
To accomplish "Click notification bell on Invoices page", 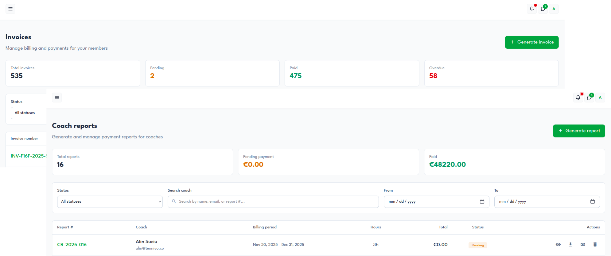I will tap(532, 9).
